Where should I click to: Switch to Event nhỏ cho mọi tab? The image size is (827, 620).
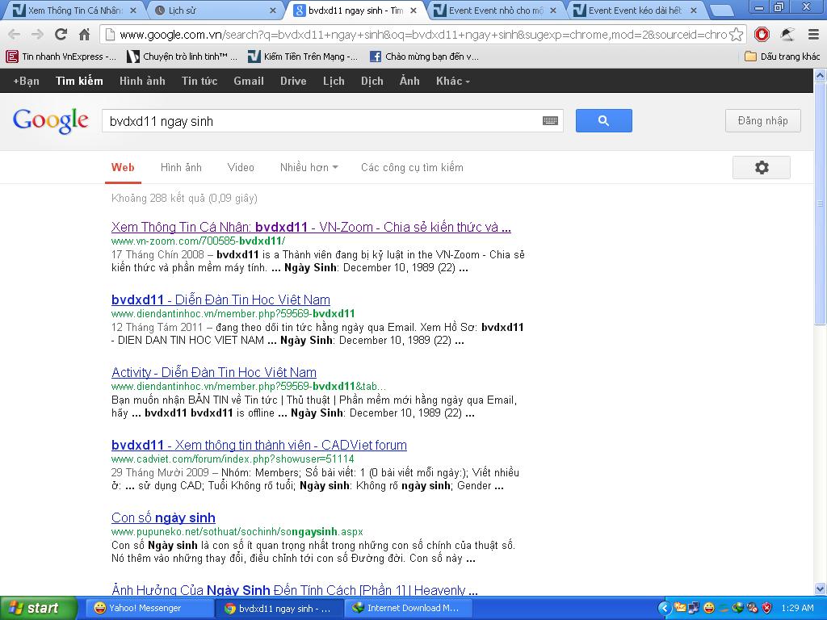point(492,10)
